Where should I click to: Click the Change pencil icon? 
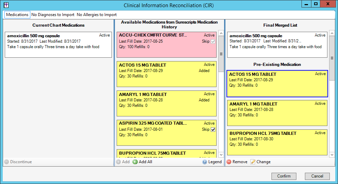pyautogui.click(x=253, y=162)
